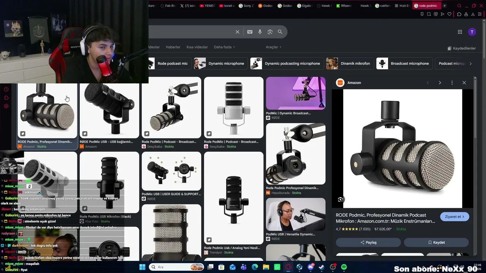Search by image with Google Lens

click(270, 32)
